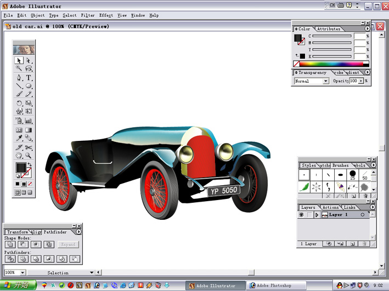Expand Layer 1 disclosure triangle
Viewport: 389px width, 291px height.
[x=317, y=215]
